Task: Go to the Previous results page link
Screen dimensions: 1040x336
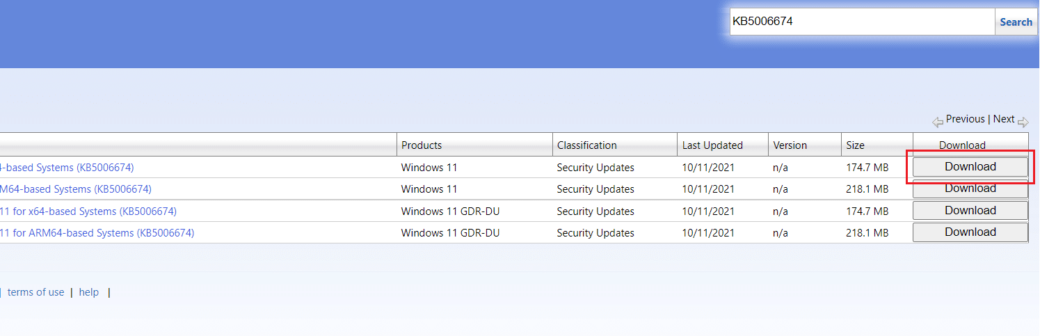Action: pos(965,119)
